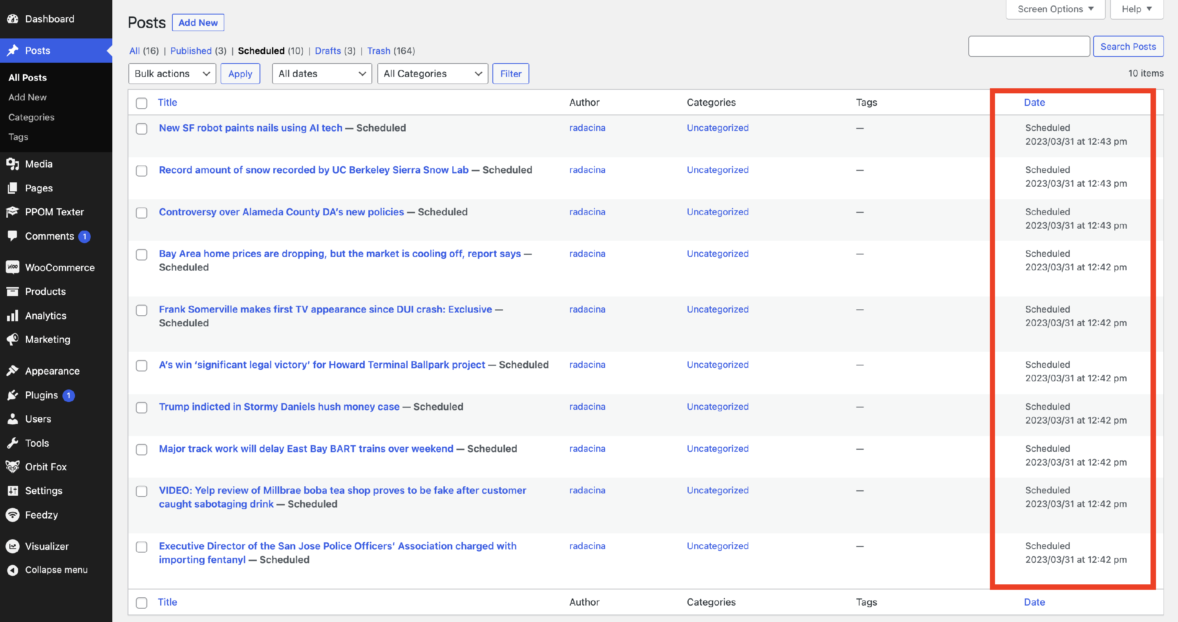Click the WooCommerce icon in sidebar
The height and width of the screenshot is (622, 1178).
[x=12, y=267]
